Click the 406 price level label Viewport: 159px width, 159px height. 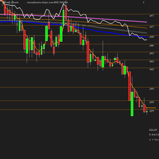tap(152, 45)
